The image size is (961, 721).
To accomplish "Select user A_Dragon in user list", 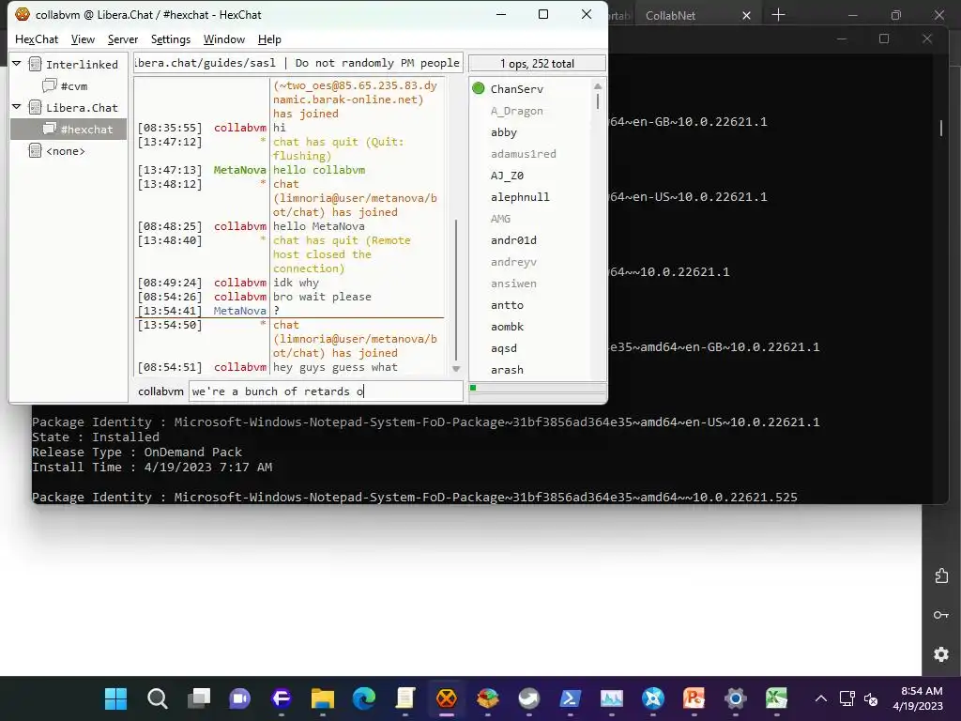I will pos(517,111).
